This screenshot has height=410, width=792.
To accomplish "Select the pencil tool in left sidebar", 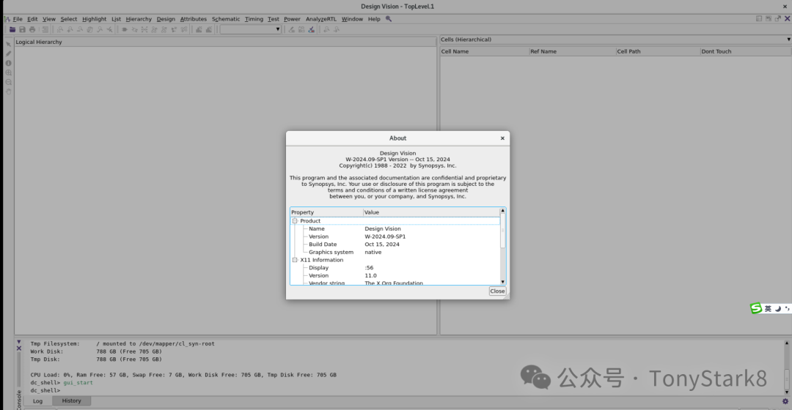I will click(8, 53).
